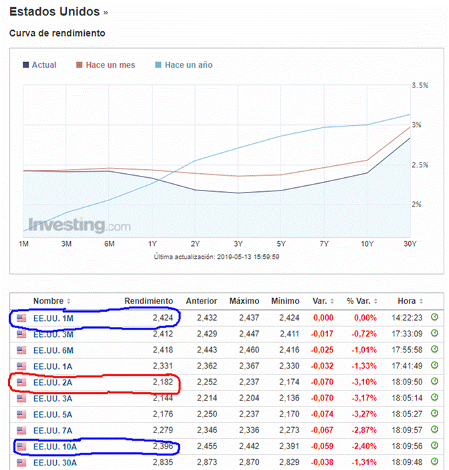Click the dark blue Actual legend color square
Screen dimensions: 449x470
pos(25,65)
